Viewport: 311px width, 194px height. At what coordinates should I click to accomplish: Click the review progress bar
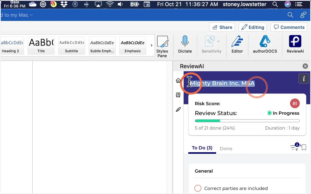(247, 121)
